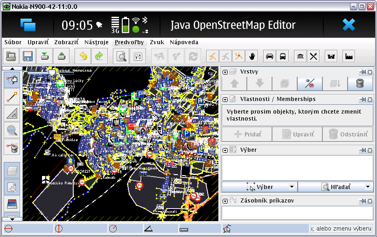The height and width of the screenshot is (237, 377).
Task: Open the Výber button dropdown arrow
Action: tap(292, 187)
